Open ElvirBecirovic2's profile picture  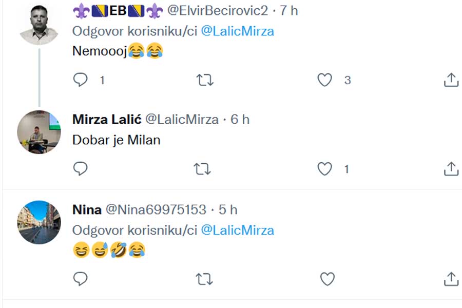(39, 24)
